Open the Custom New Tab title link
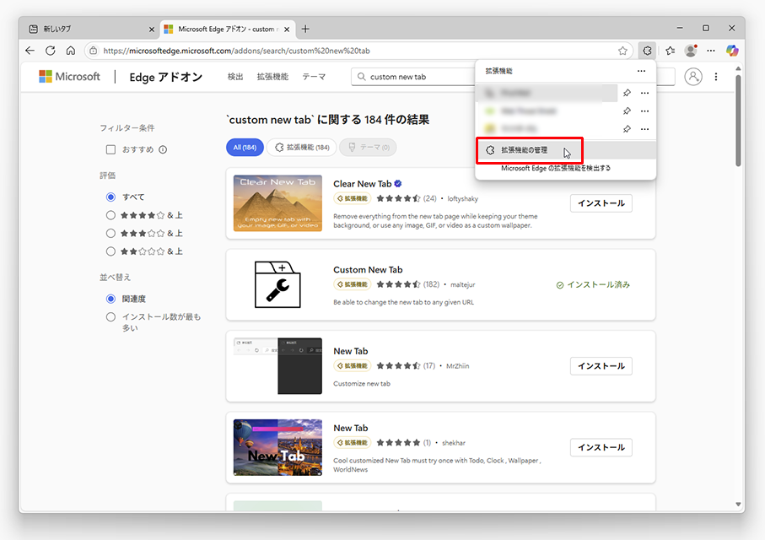The width and height of the screenshot is (765, 540). tap(368, 269)
